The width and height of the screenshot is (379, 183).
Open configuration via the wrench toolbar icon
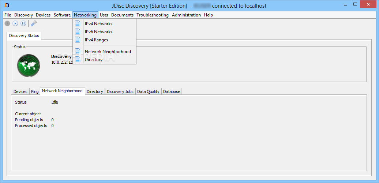tap(34, 23)
